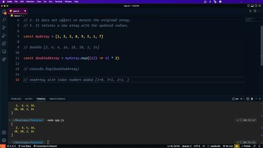Open the Terminal menu in menu bar

click(x=58, y=2)
